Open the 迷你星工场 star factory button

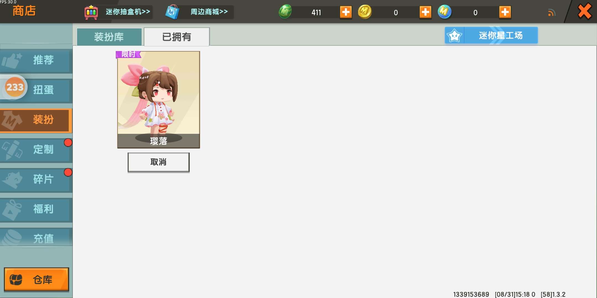click(x=491, y=35)
